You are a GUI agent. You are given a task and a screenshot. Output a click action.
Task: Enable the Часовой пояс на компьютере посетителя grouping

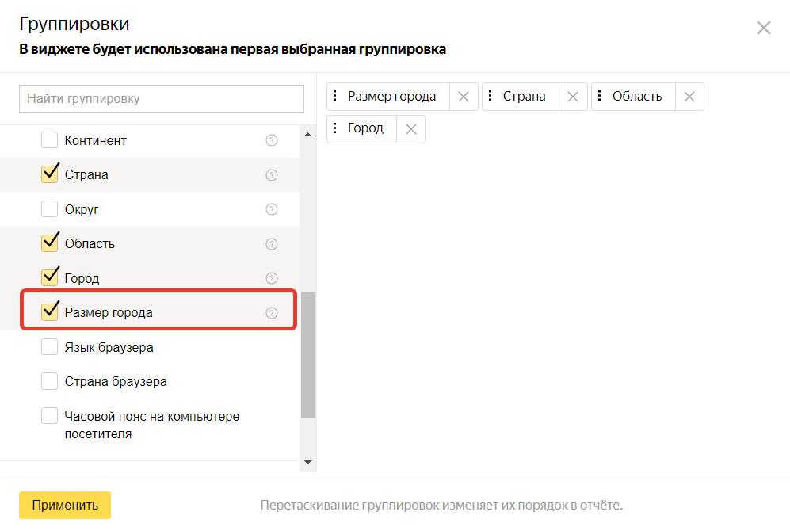[49, 415]
